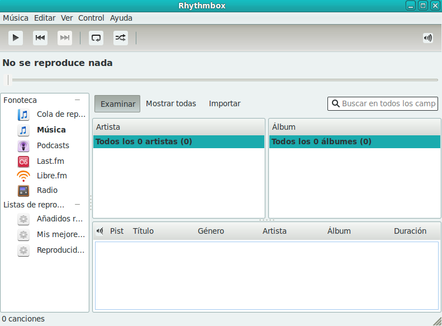The height and width of the screenshot is (326, 442).
Task: Focus the Buscar en todos los campos field
Action: [383, 104]
